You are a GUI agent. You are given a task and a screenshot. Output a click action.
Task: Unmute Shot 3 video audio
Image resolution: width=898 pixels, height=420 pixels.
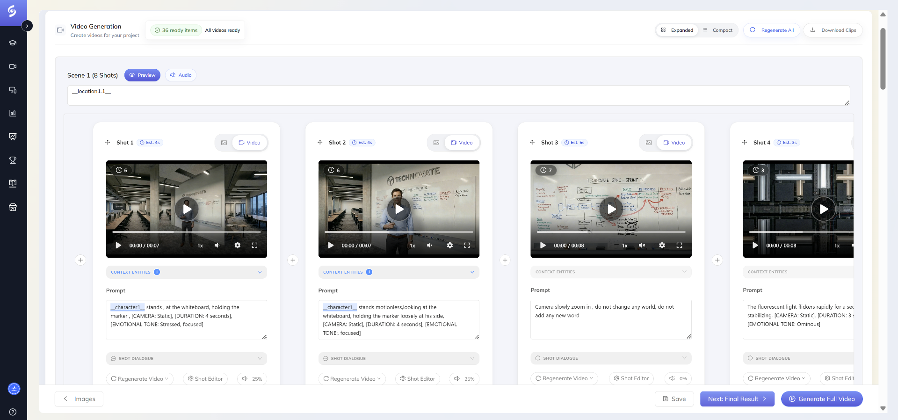642,245
